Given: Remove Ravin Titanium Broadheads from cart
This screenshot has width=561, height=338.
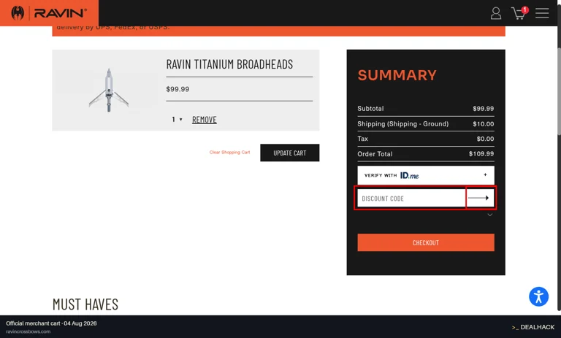Looking at the screenshot, I should pos(205,120).
